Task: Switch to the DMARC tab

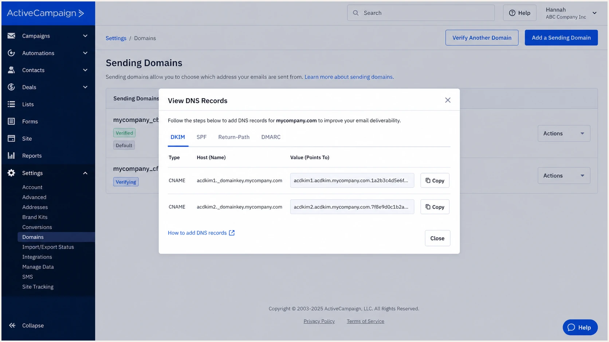Action: coord(271,137)
